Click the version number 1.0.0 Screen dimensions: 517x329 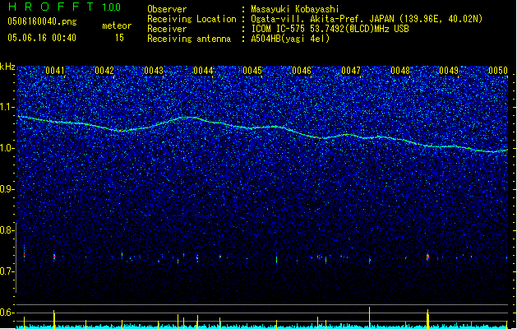click(x=112, y=7)
